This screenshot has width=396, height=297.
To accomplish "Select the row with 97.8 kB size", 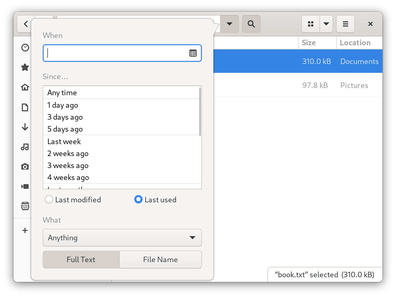I will tap(298, 85).
